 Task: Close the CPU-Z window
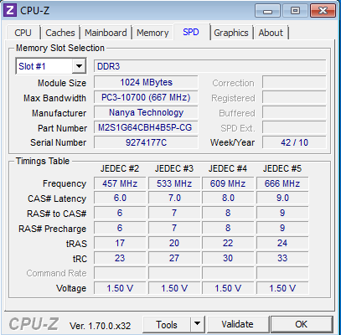click(x=323, y=11)
